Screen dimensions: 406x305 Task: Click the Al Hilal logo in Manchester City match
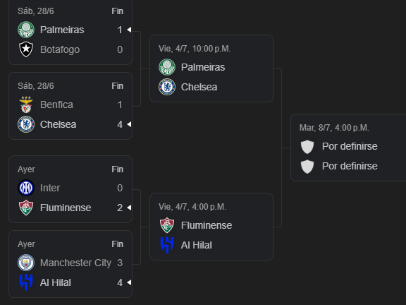click(26, 282)
